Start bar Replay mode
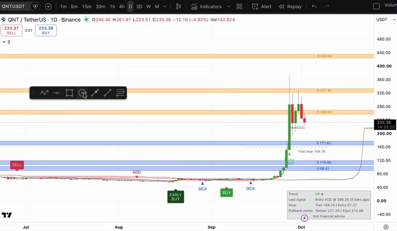Screen dimensions: 397x231 tap(290, 6)
